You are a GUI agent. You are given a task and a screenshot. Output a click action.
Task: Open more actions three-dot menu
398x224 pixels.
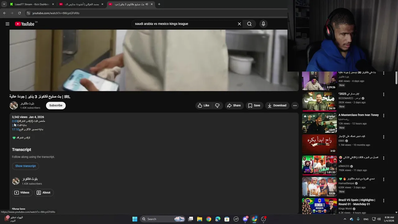[295, 105]
